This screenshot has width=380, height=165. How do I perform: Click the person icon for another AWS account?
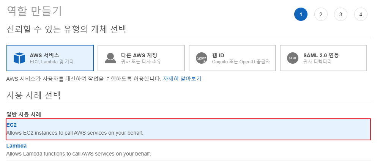(110, 58)
